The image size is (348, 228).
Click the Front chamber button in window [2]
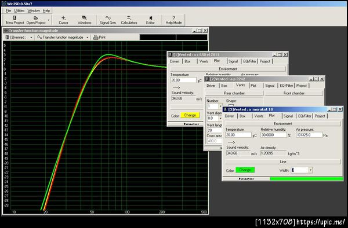[294, 93]
